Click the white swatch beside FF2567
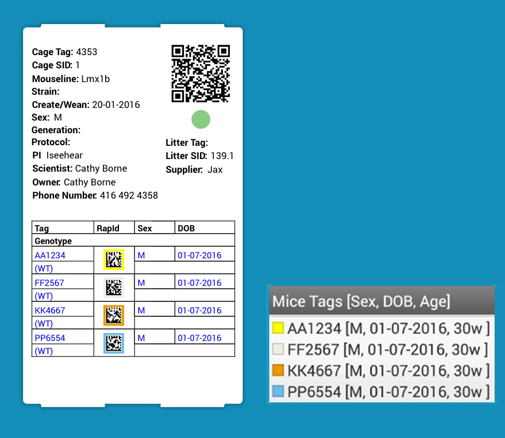Screen dimensions: 505x438 pyautogui.click(x=278, y=349)
